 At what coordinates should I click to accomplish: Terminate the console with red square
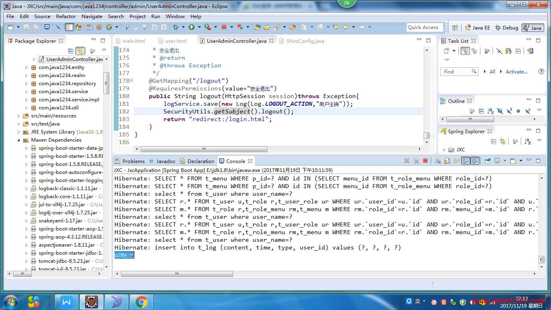tap(425, 161)
